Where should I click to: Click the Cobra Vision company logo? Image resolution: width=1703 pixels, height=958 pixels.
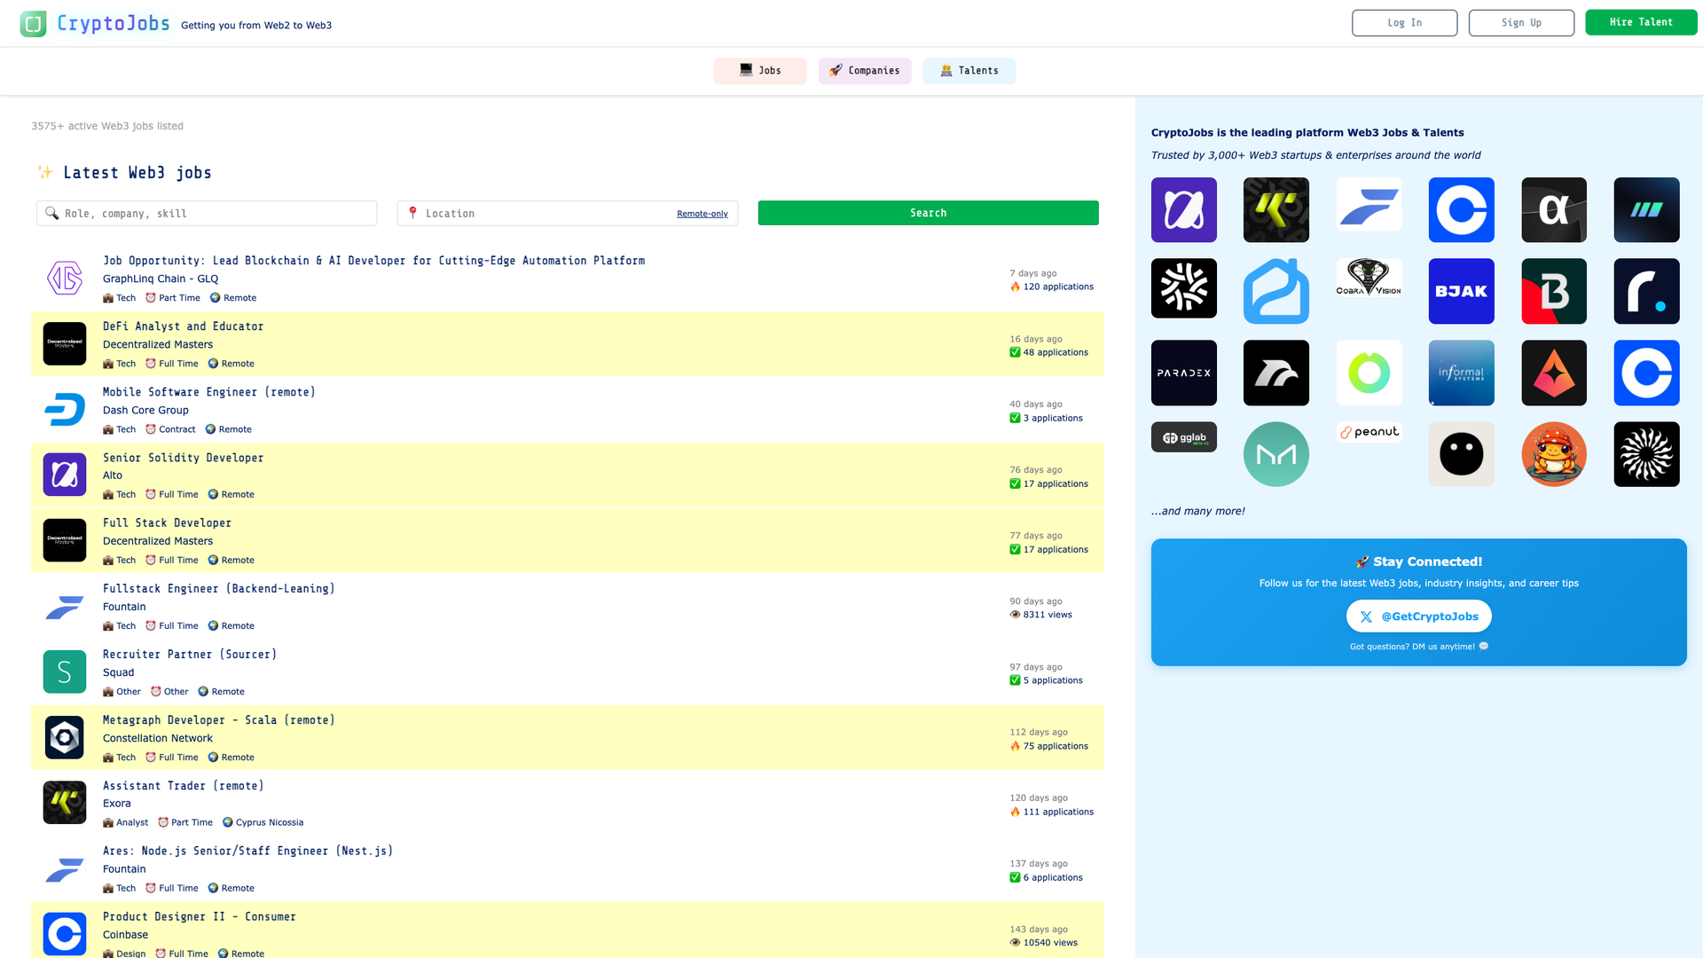(1369, 280)
